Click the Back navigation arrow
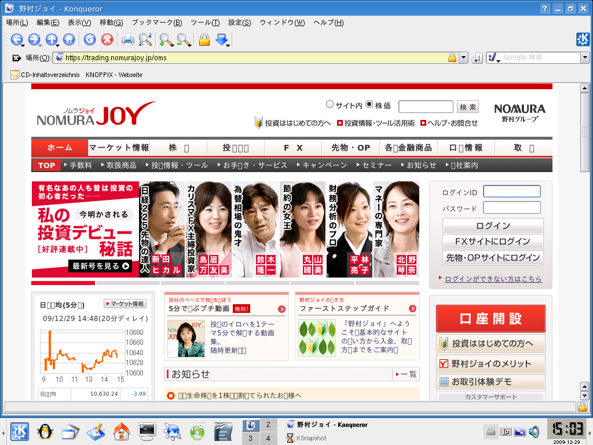 (16, 39)
